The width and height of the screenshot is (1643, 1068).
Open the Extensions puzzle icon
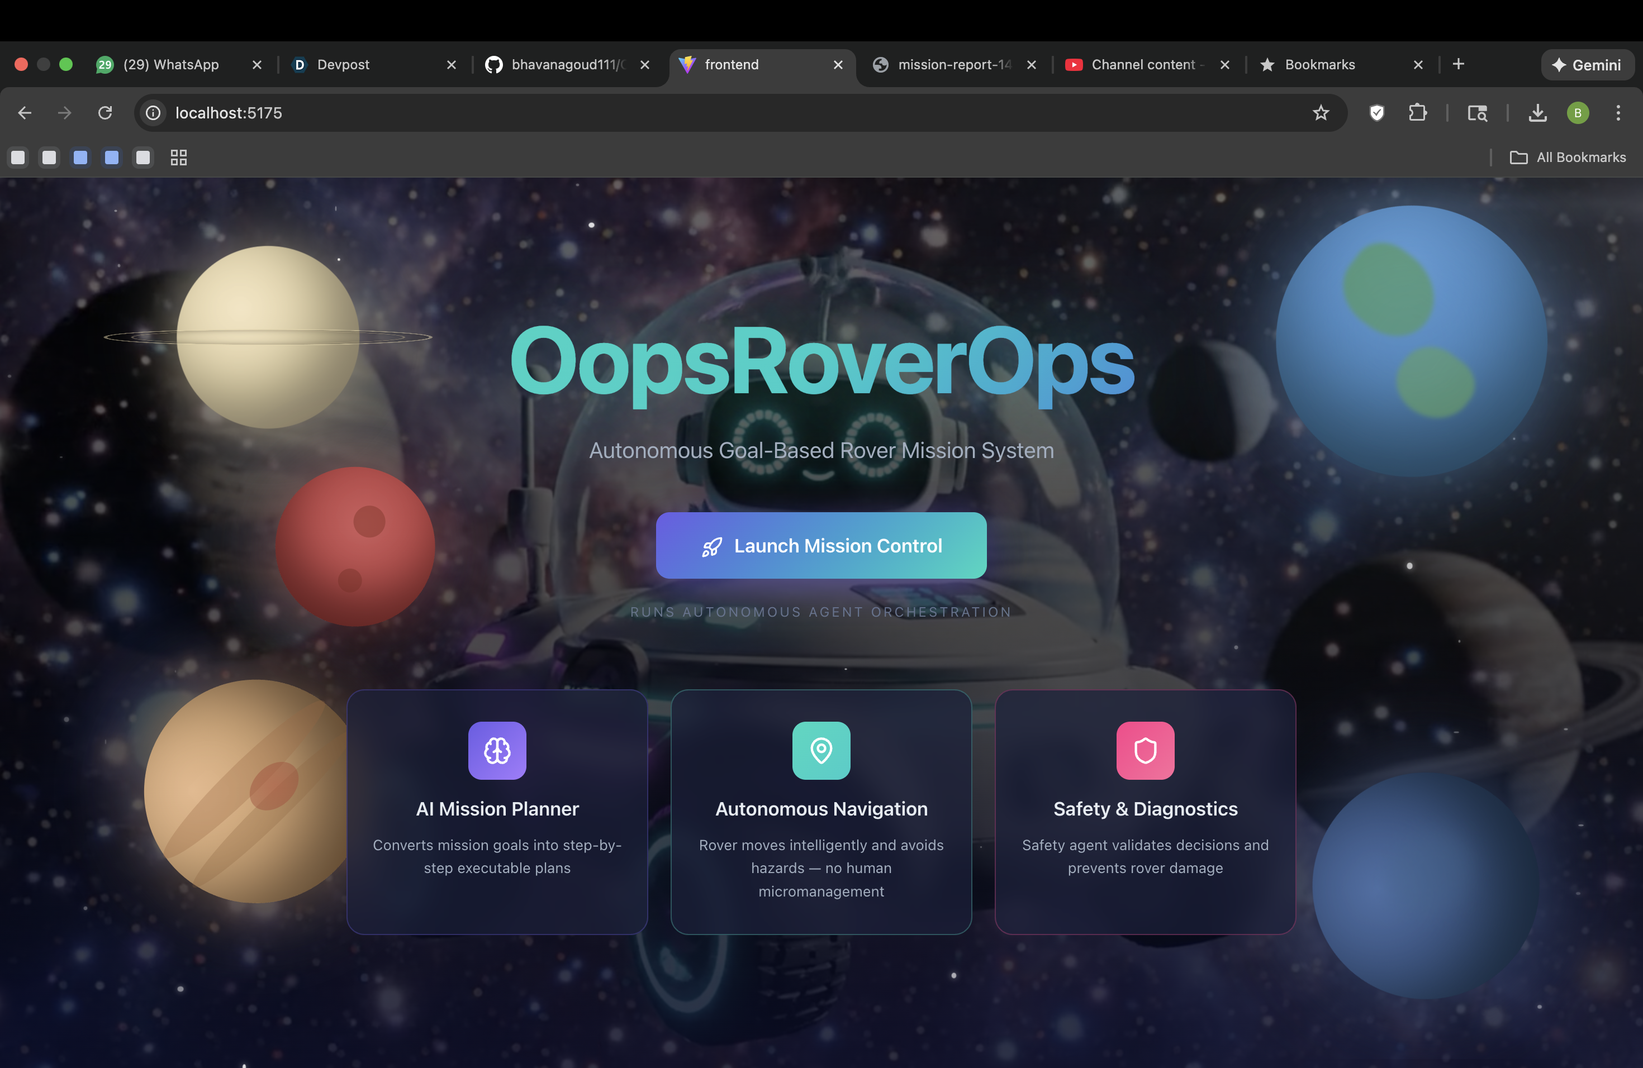pos(1417,112)
